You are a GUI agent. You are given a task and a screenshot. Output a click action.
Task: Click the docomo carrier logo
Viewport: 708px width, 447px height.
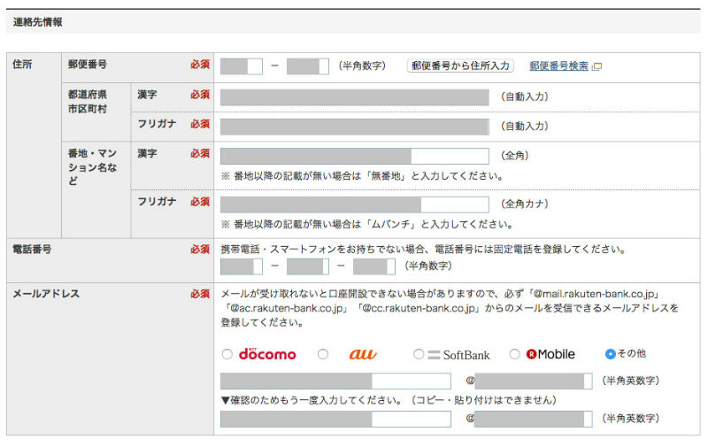[267, 354]
